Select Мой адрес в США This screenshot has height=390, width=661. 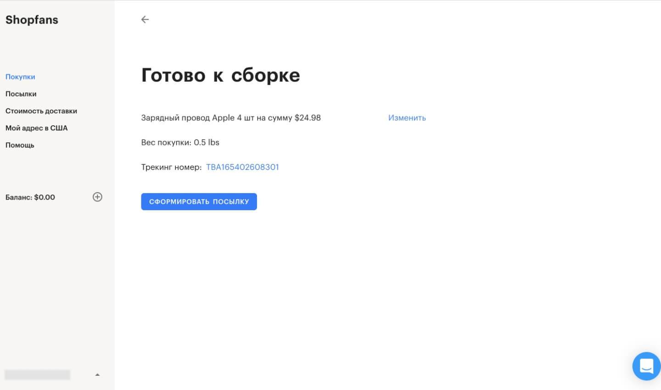36,128
